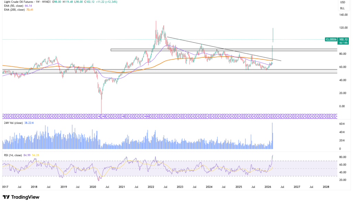Click the 60M mark on the volume scale
Image resolution: width=353 pixels, height=204 pixels.
point(343,124)
